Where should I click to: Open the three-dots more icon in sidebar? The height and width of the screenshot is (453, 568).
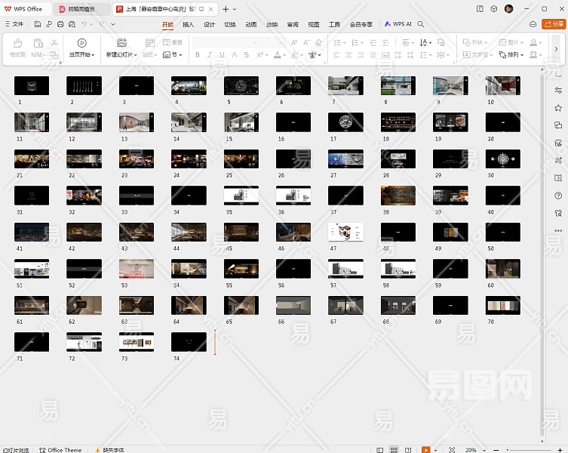(x=558, y=231)
